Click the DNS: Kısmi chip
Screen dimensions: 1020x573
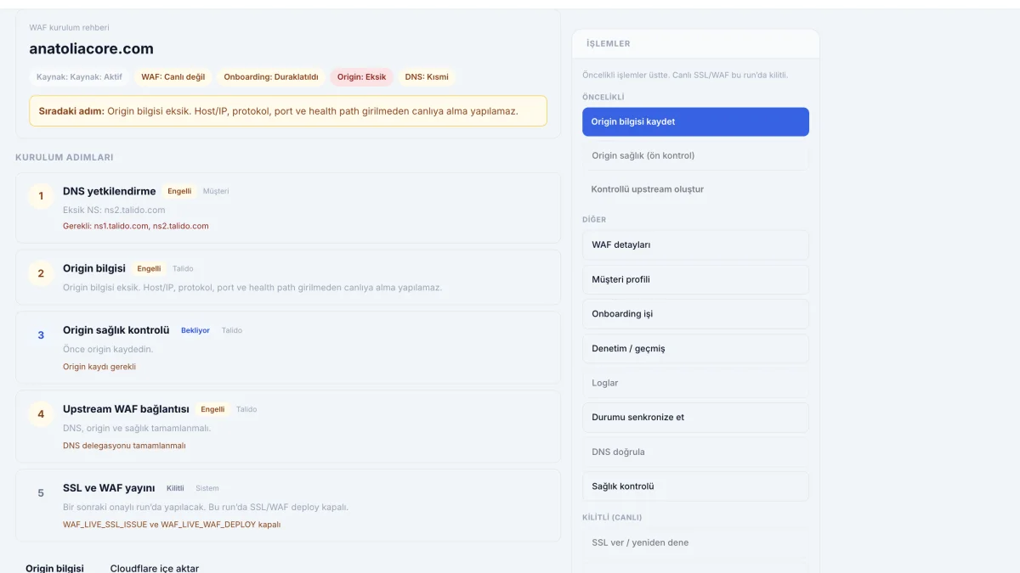click(427, 76)
